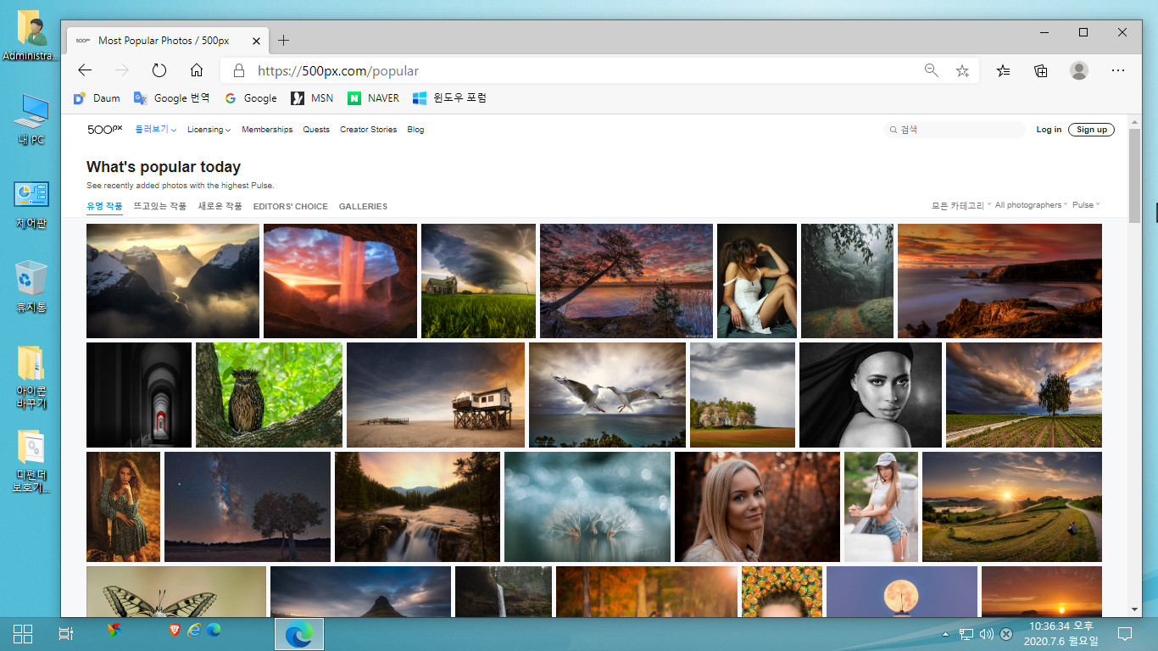
Task: Show hidden tray icons arrow
Action: [946, 633]
